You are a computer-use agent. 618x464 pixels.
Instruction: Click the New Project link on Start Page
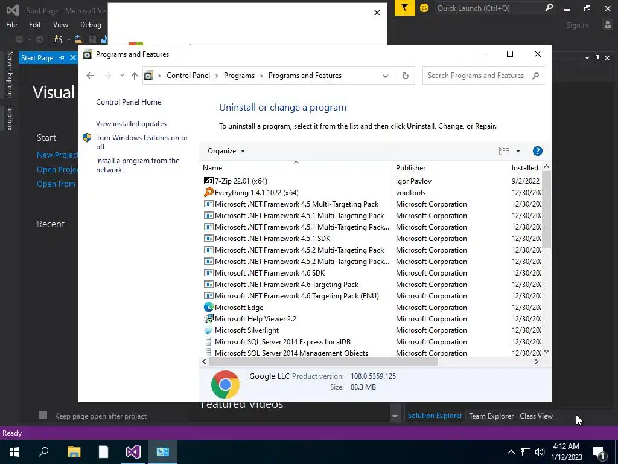(57, 155)
